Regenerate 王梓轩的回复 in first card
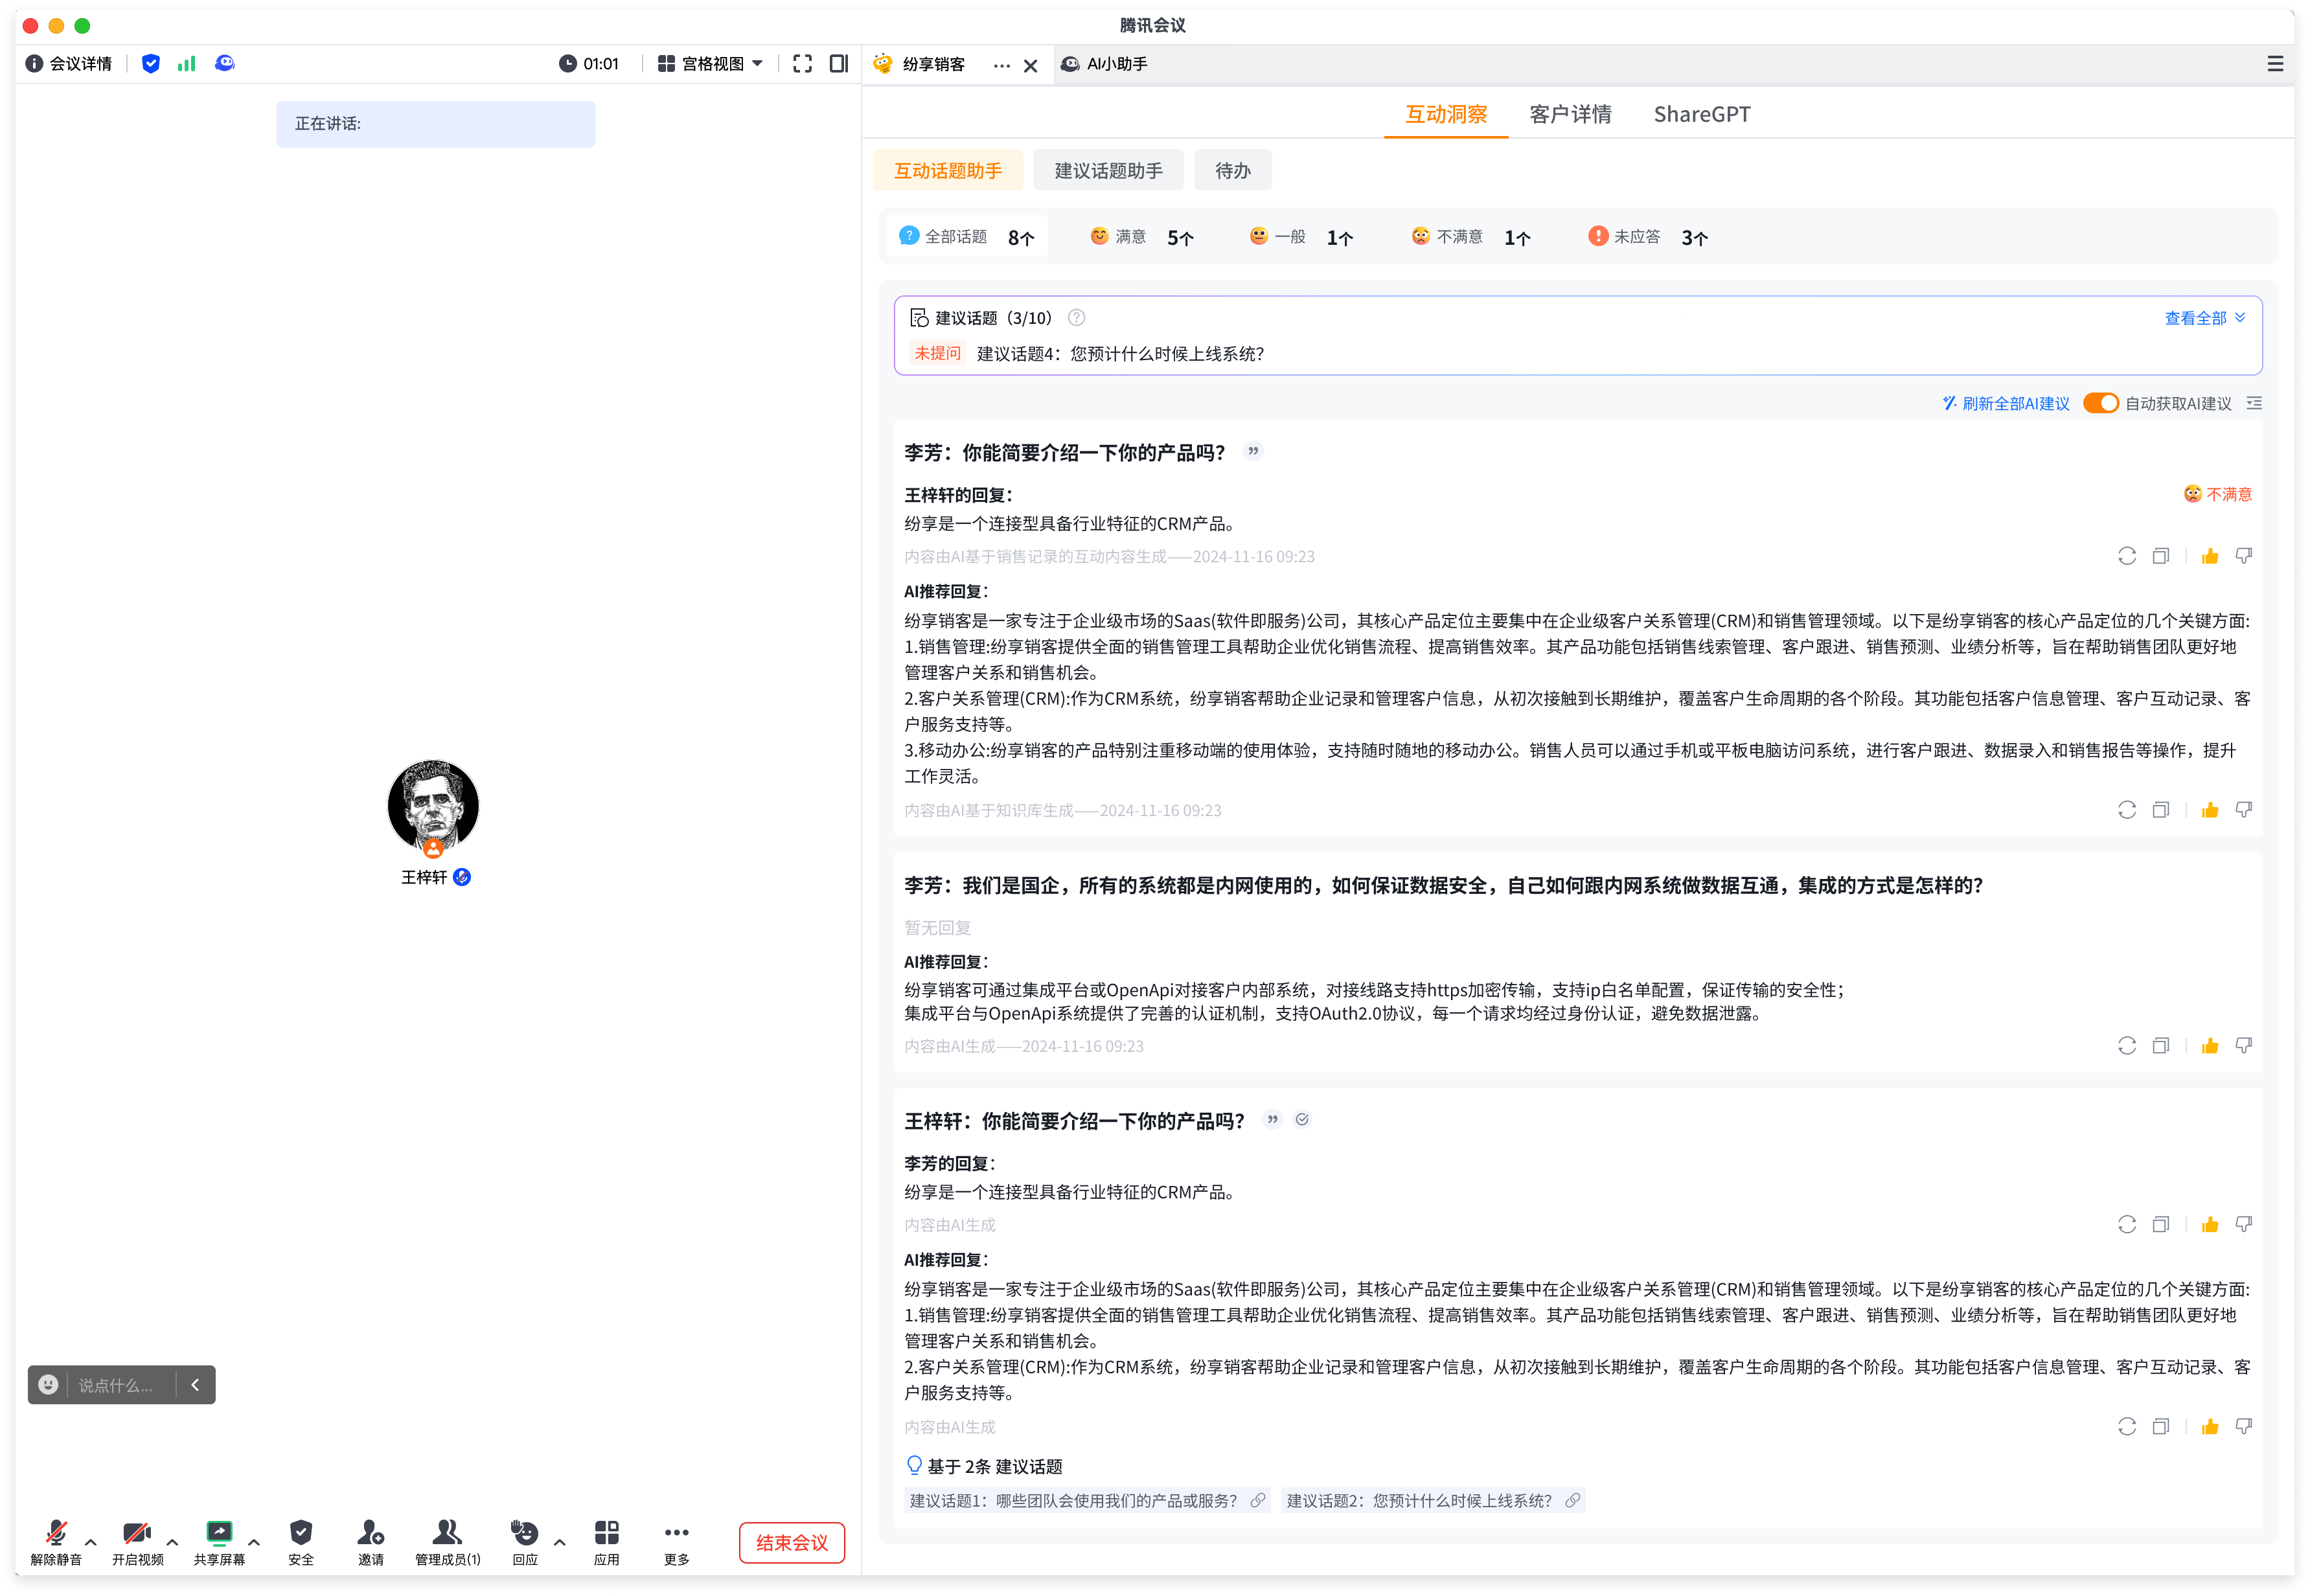 (x=2127, y=556)
